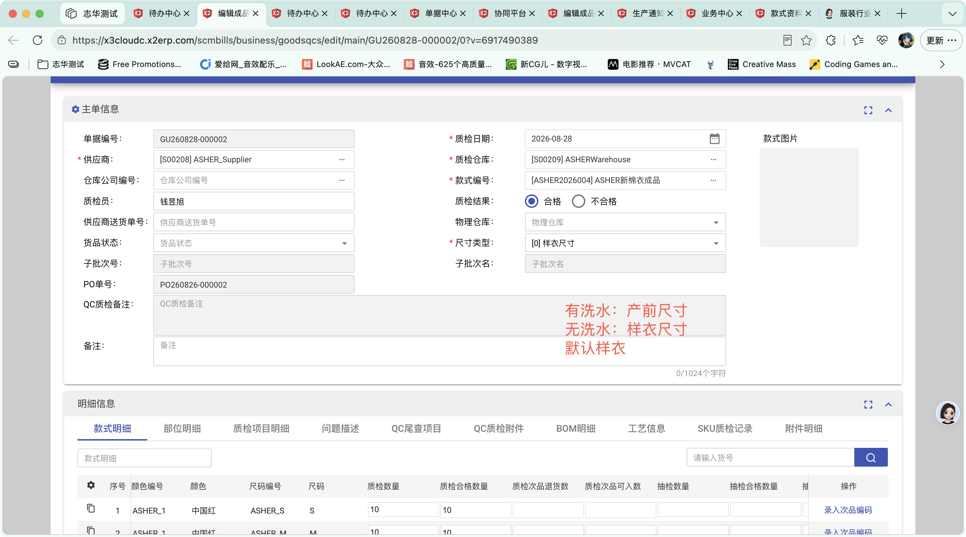Select 不合格 radio button
Screen dimensions: 966x537
click(x=578, y=201)
